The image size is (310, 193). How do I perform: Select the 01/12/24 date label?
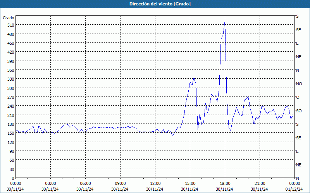click(294, 189)
